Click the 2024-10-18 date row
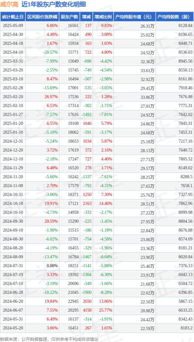The image size is (194, 342). tap(97, 203)
